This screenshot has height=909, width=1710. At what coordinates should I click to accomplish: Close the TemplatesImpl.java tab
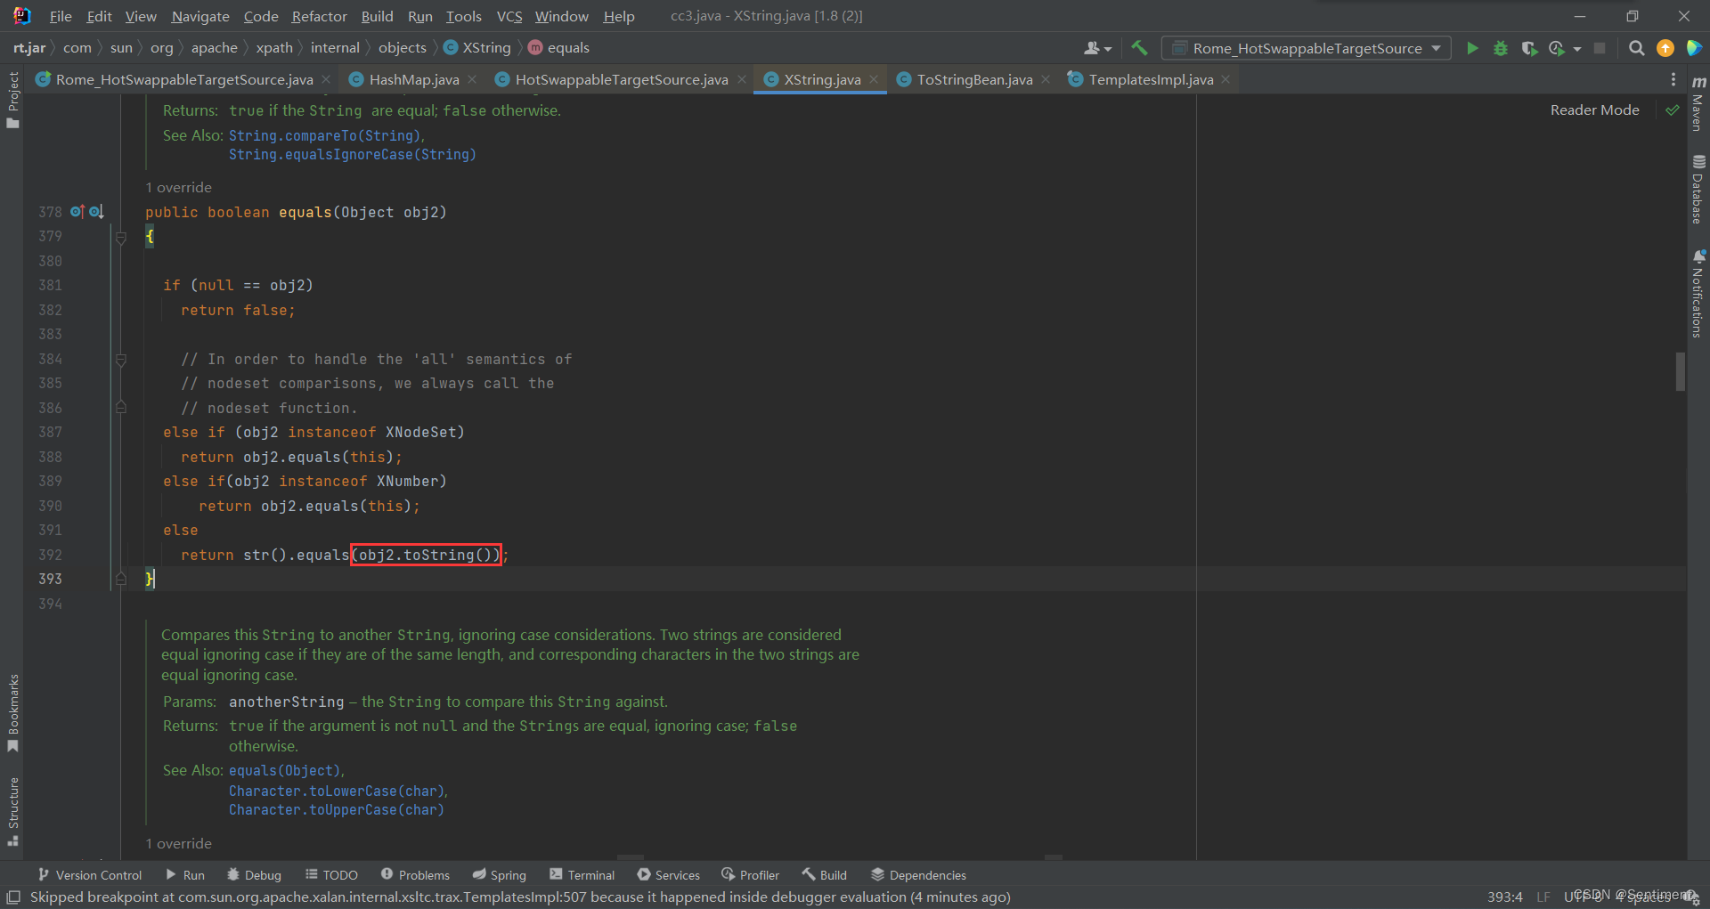click(x=1225, y=80)
